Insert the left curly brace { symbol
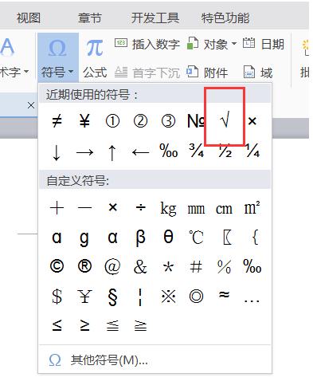 point(255,237)
